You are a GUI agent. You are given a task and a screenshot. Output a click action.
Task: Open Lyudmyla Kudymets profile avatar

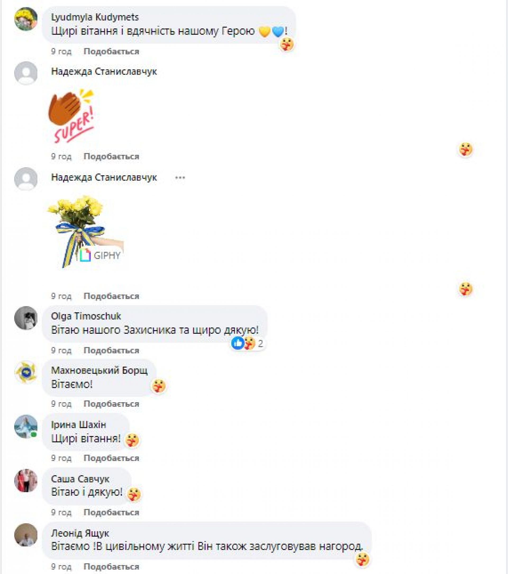point(26,19)
